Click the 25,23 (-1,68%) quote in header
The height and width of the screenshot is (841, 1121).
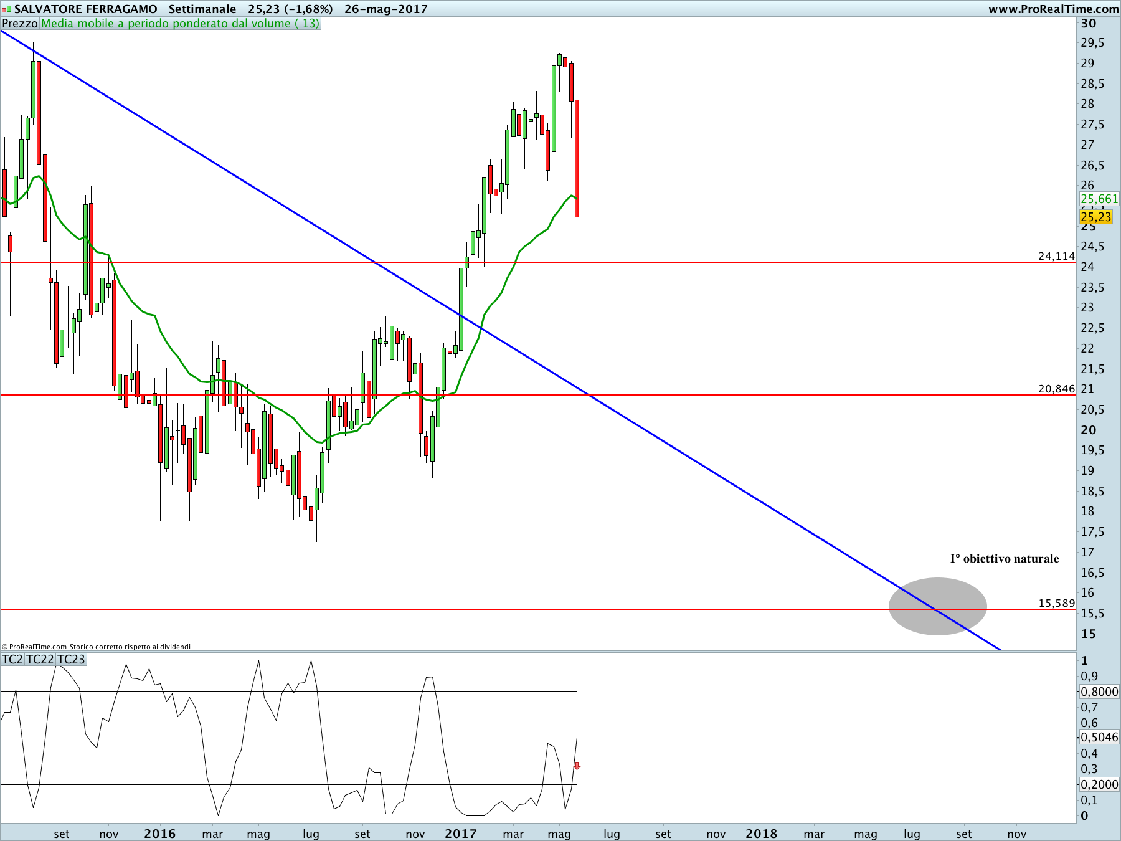tap(290, 9)
